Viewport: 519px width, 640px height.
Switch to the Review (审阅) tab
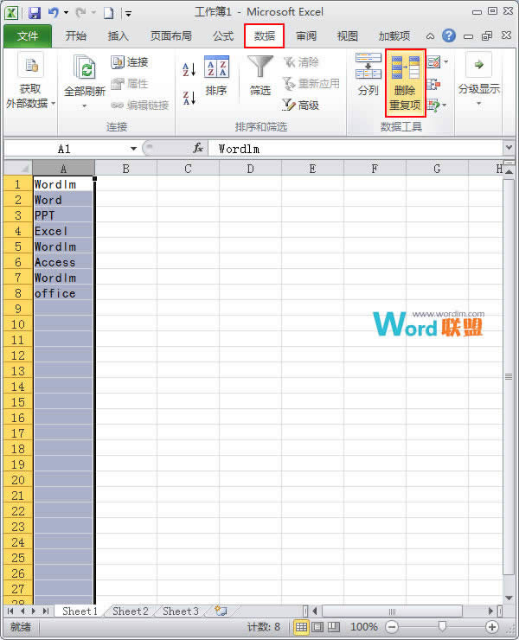[x=306, y=36]
